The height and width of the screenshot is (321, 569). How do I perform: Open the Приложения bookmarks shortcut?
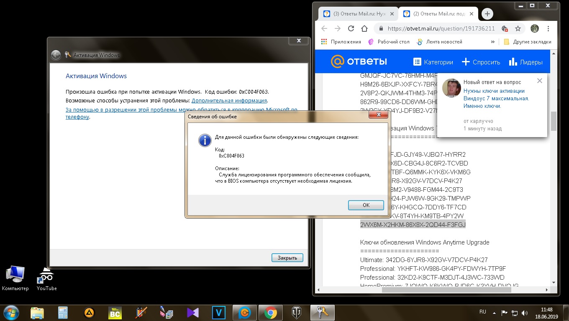[x=341, y=42]
